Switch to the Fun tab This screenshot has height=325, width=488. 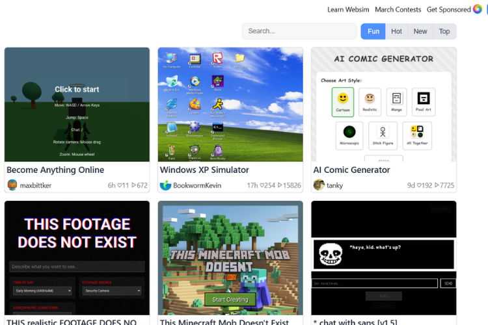tap(373, 31)
